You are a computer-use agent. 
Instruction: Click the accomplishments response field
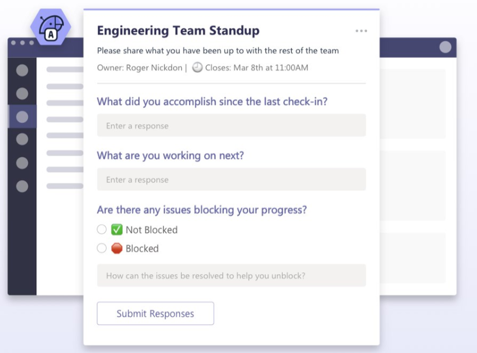pyautogui.click(x=232, y=125)
